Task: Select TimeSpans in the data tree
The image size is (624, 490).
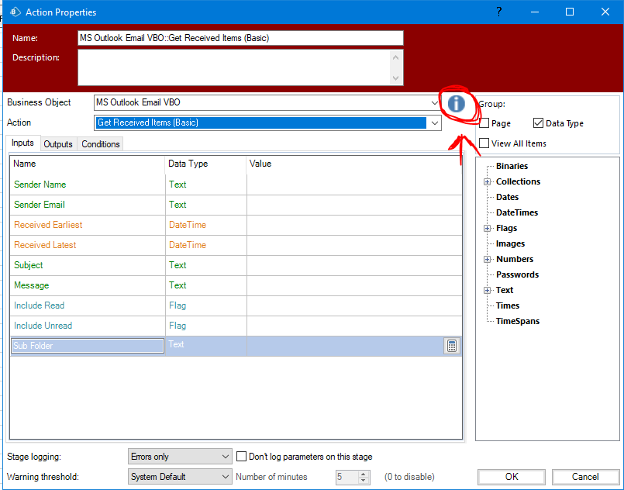Action: tap(518, 321)
